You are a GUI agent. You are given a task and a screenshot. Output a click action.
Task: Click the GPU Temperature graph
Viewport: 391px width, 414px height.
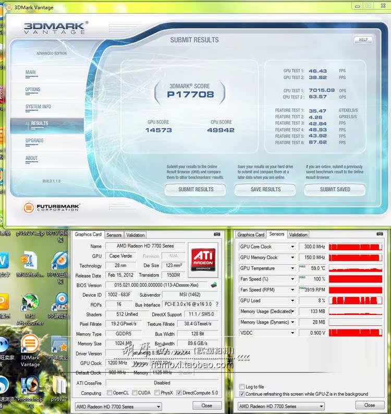click(x=356, y=268)
